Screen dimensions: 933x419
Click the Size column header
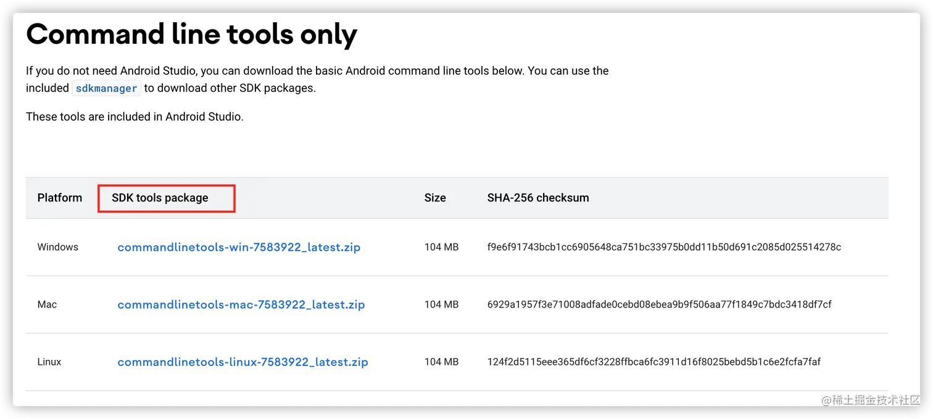coord(435,198)
